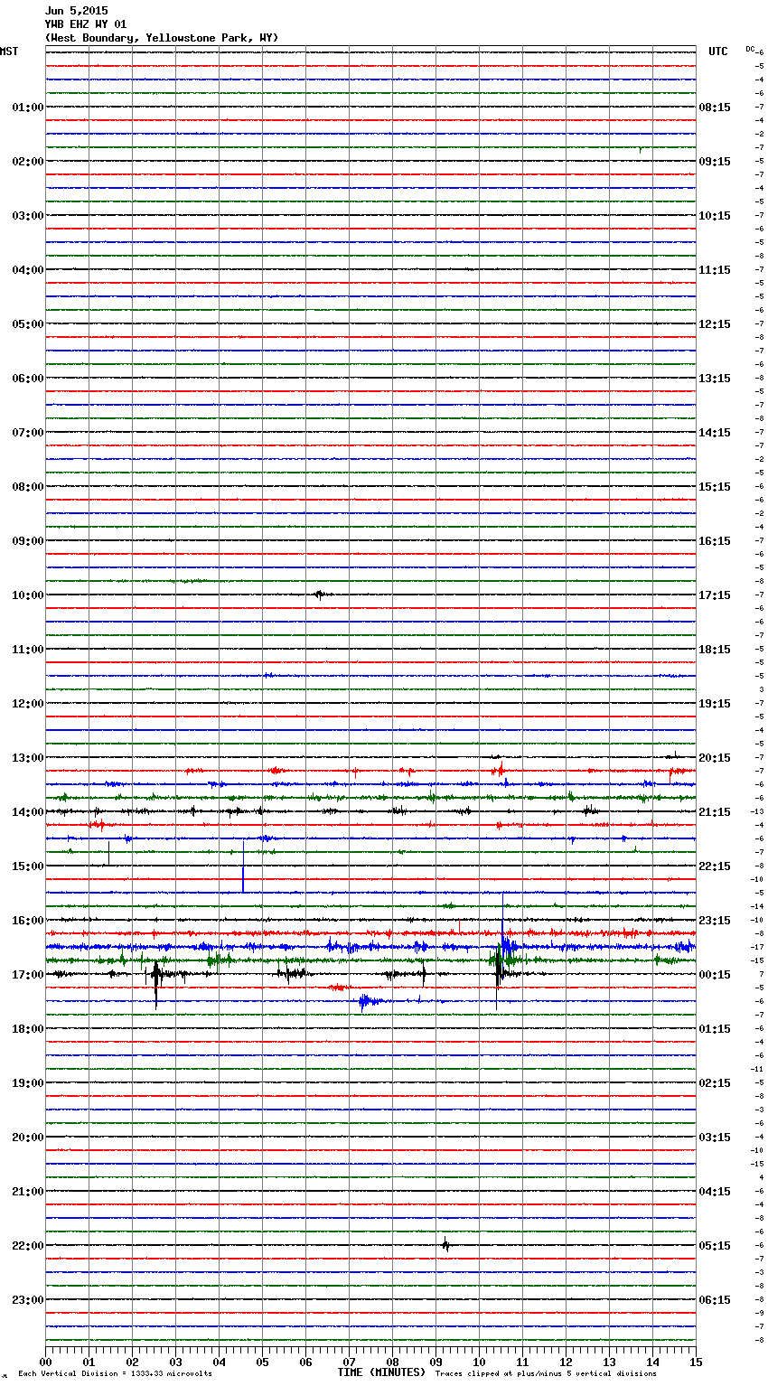This screenshot has height=1386, width=768.
Task: Pick the 03:00 MST time label
Action: click(27, 216)
